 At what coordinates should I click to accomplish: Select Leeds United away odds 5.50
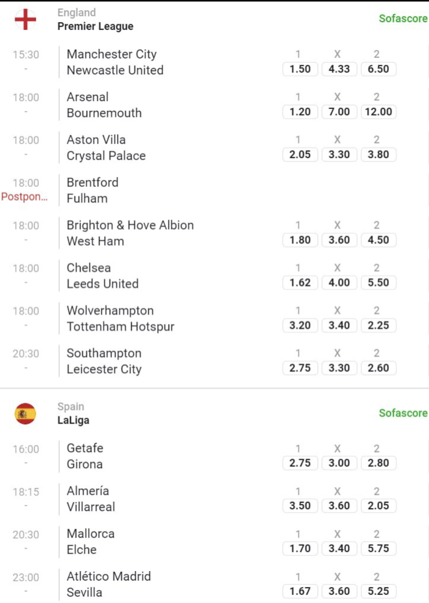(378, 283)
